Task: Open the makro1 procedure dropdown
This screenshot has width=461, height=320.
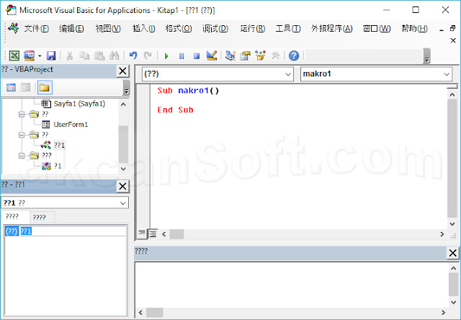Action: tap(447, 74)
